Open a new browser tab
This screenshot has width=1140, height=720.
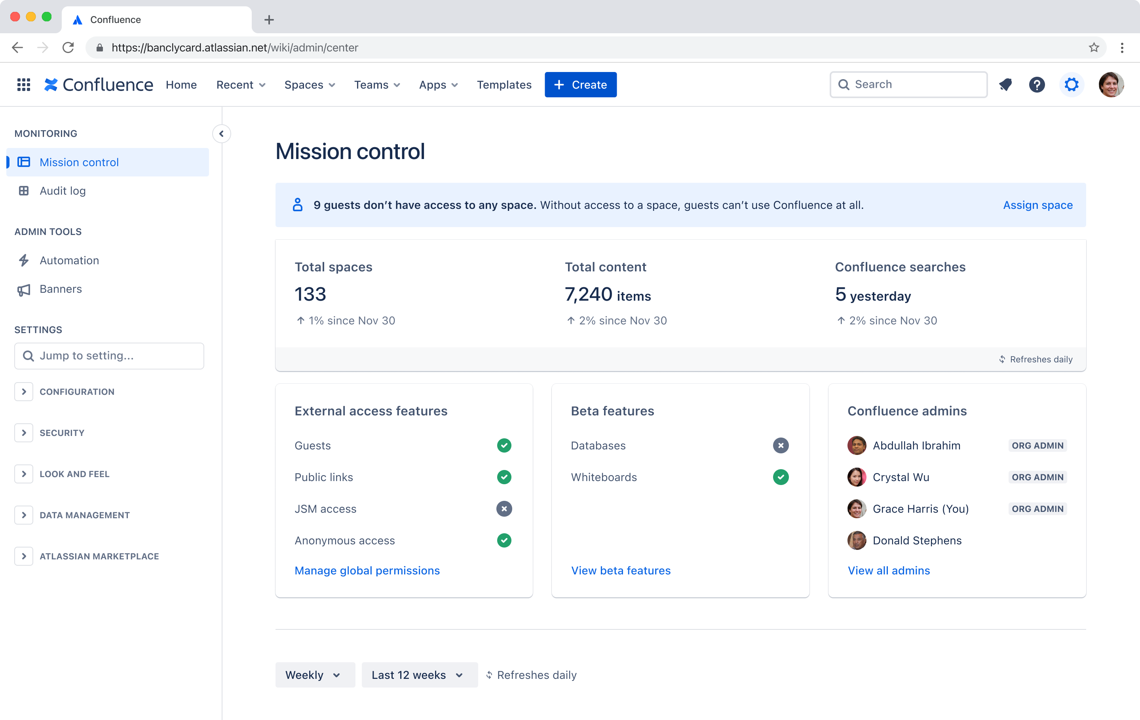[x=269, y=19]
